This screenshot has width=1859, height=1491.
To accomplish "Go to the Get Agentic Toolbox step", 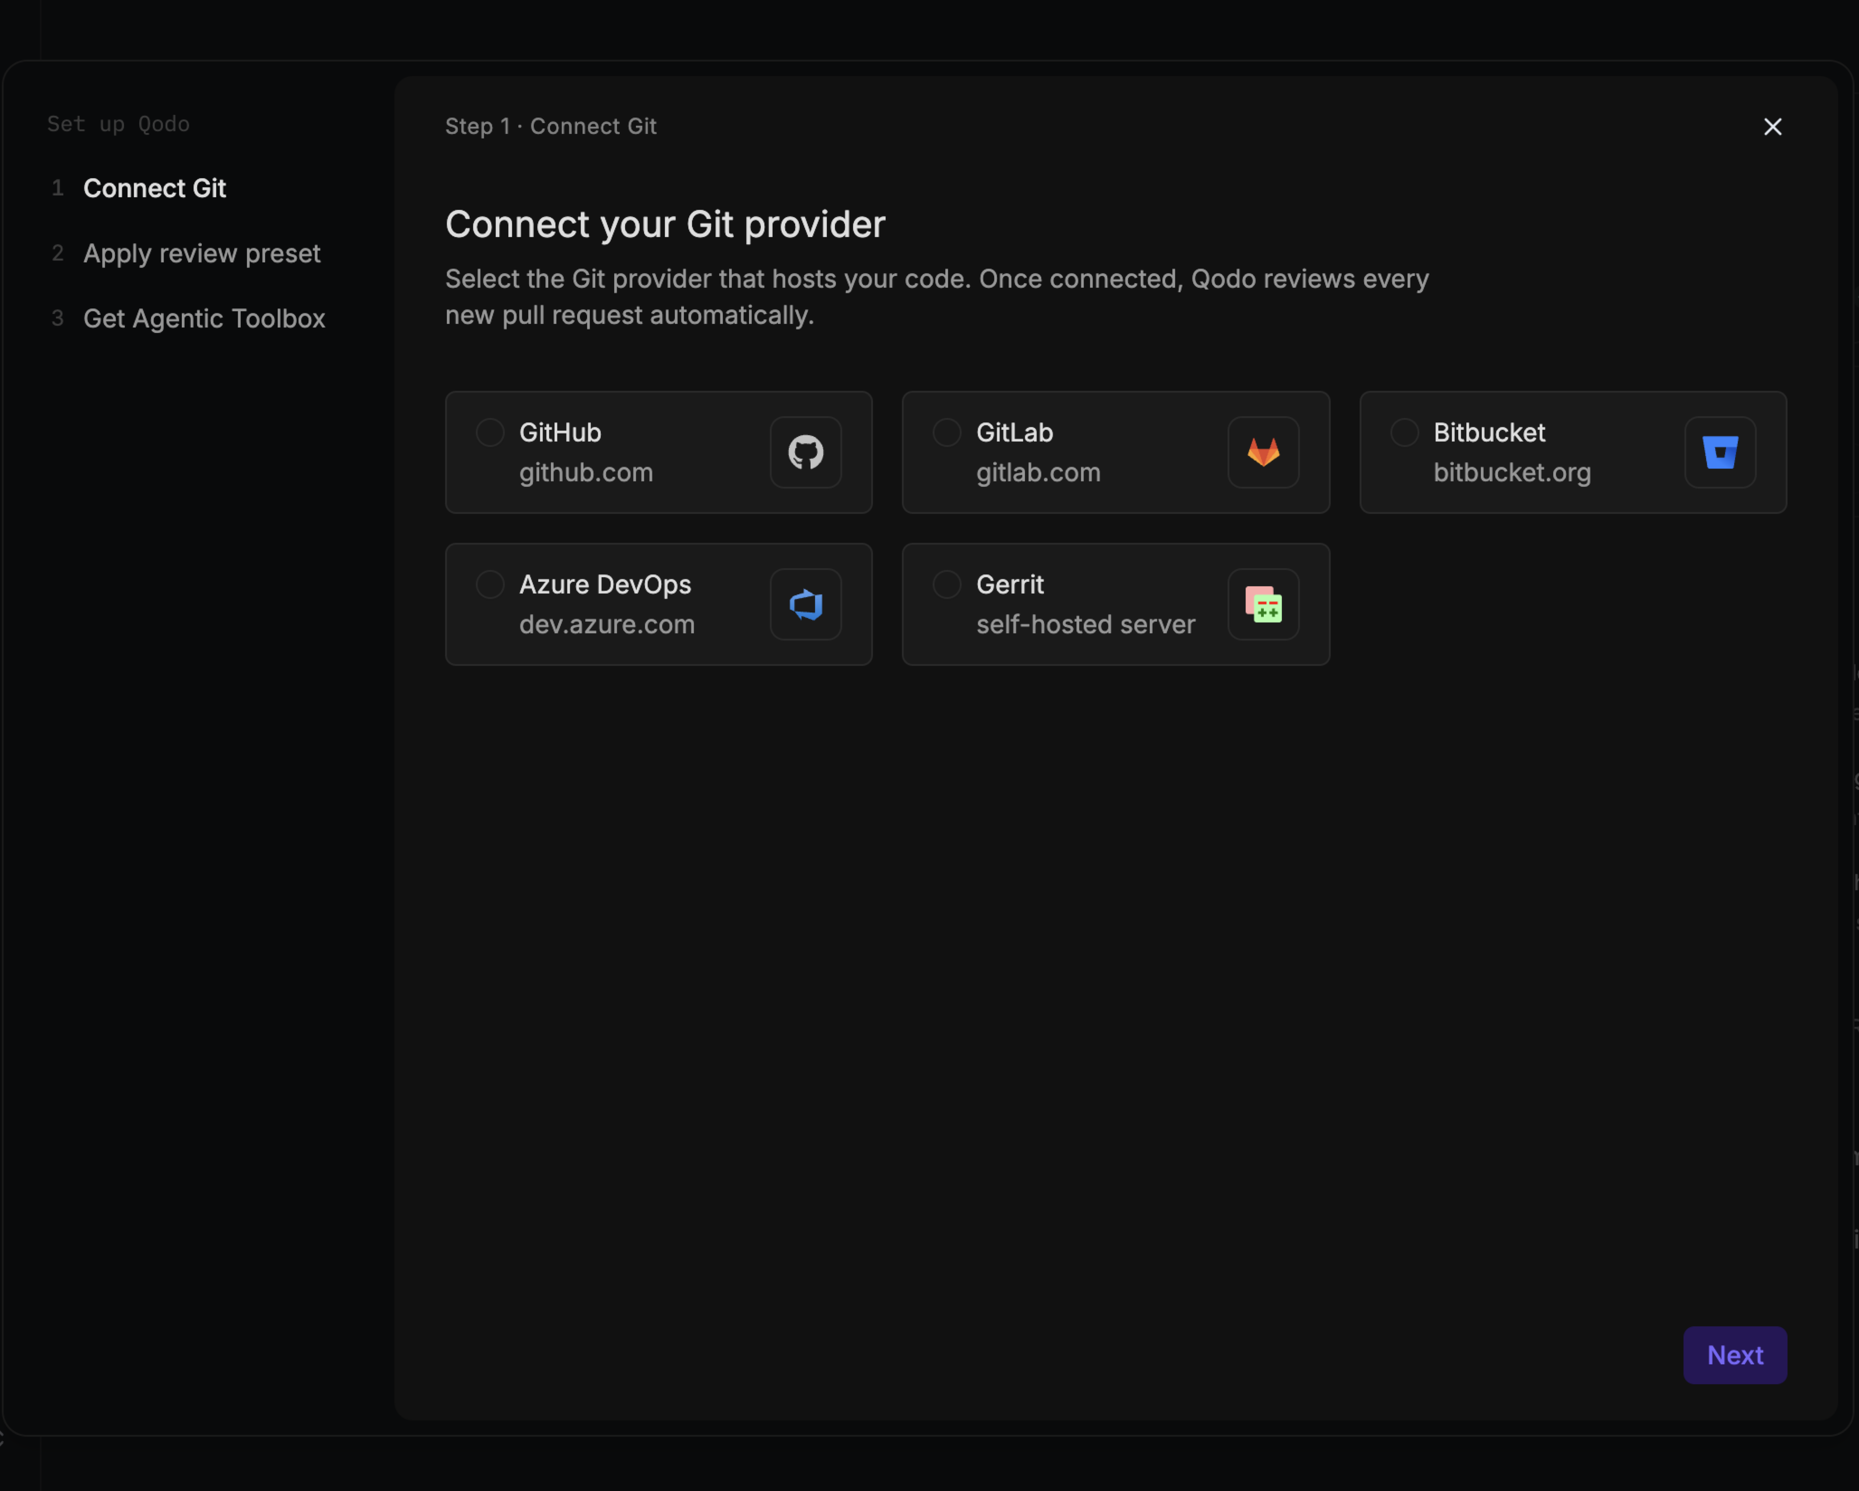I will click(204, 319).
